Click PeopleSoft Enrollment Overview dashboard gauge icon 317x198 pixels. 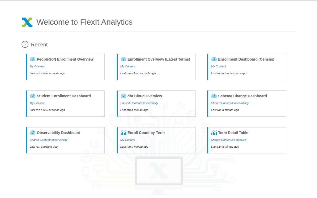(x=33, y=59)
